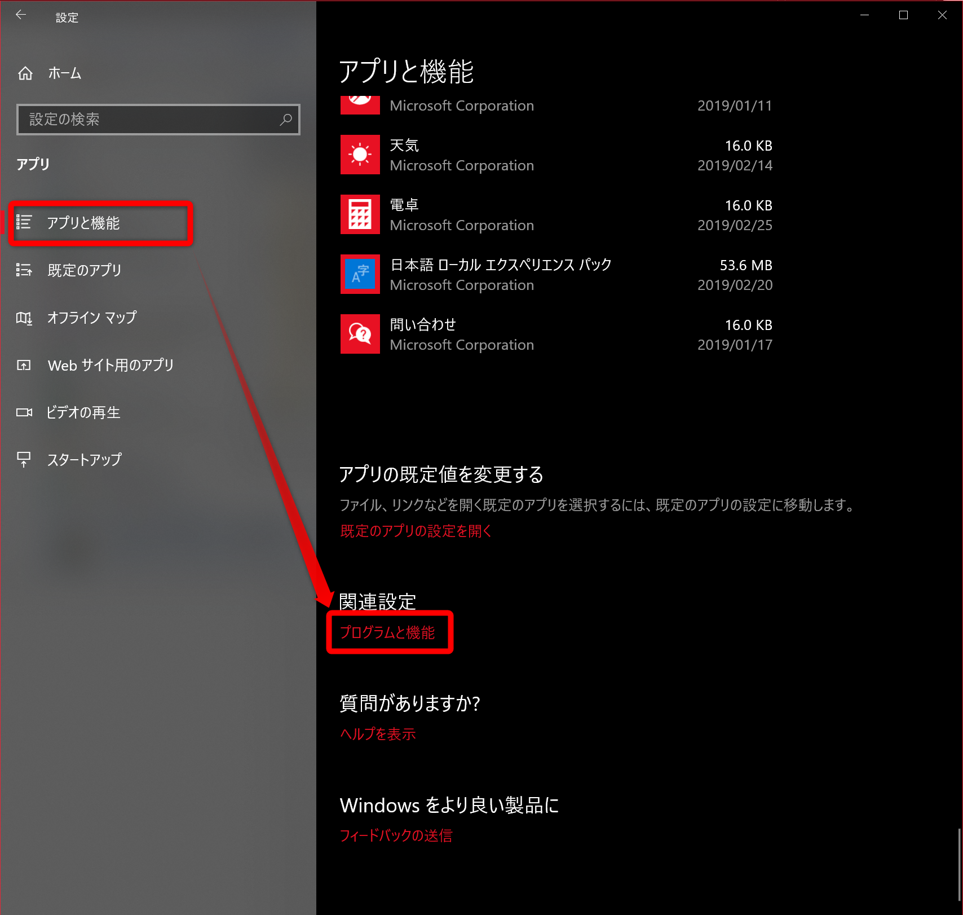
Task: Click フィードバックの送信 link
Action: (x=396, y=835)
